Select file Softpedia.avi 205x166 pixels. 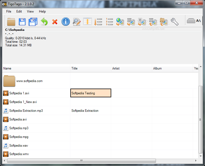[18, 119]
